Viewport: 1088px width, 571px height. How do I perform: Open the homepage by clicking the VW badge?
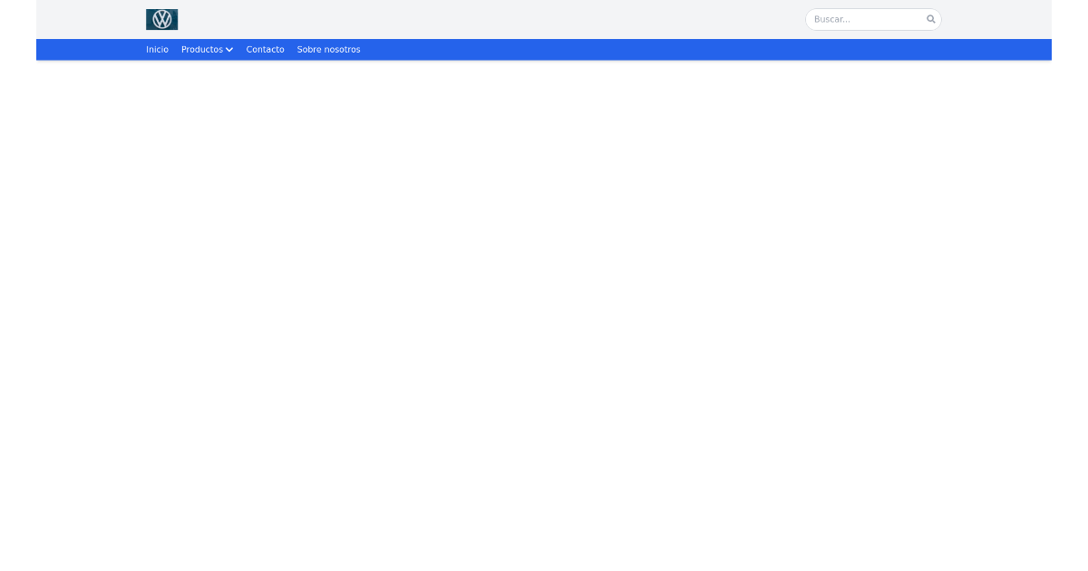[x=162, y=19]
